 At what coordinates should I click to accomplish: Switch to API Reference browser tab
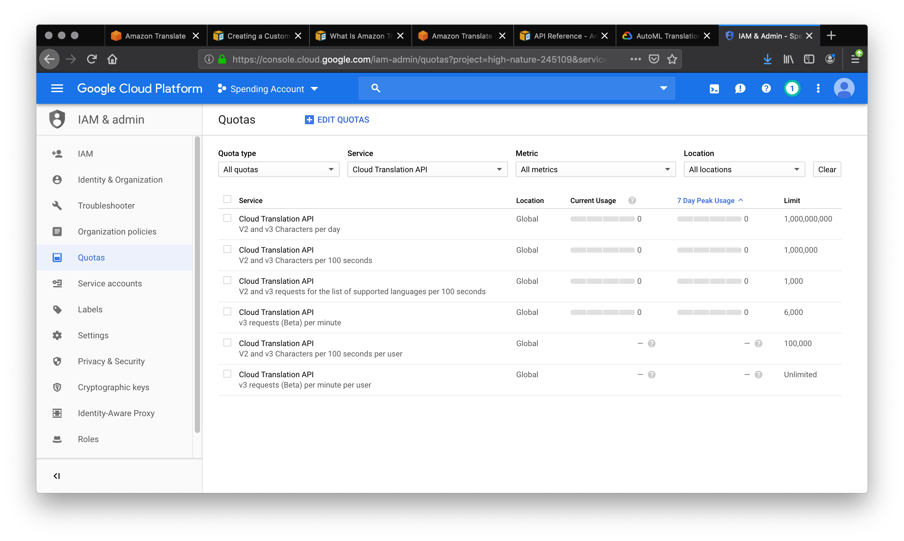(565, 36)
